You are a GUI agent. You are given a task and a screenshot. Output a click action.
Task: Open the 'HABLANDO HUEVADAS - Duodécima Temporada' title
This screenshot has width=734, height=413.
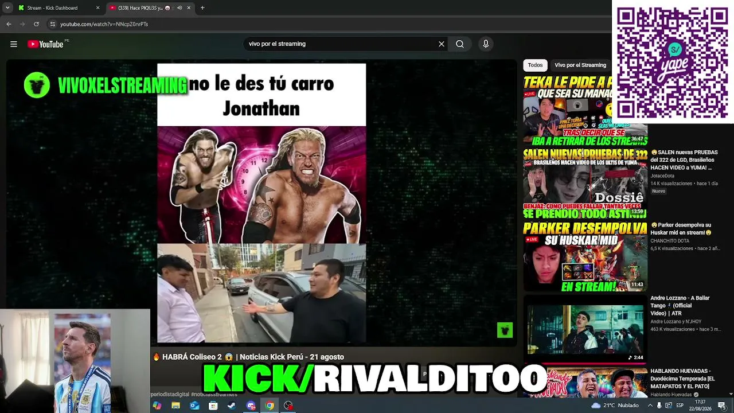[x=682, y=379]
